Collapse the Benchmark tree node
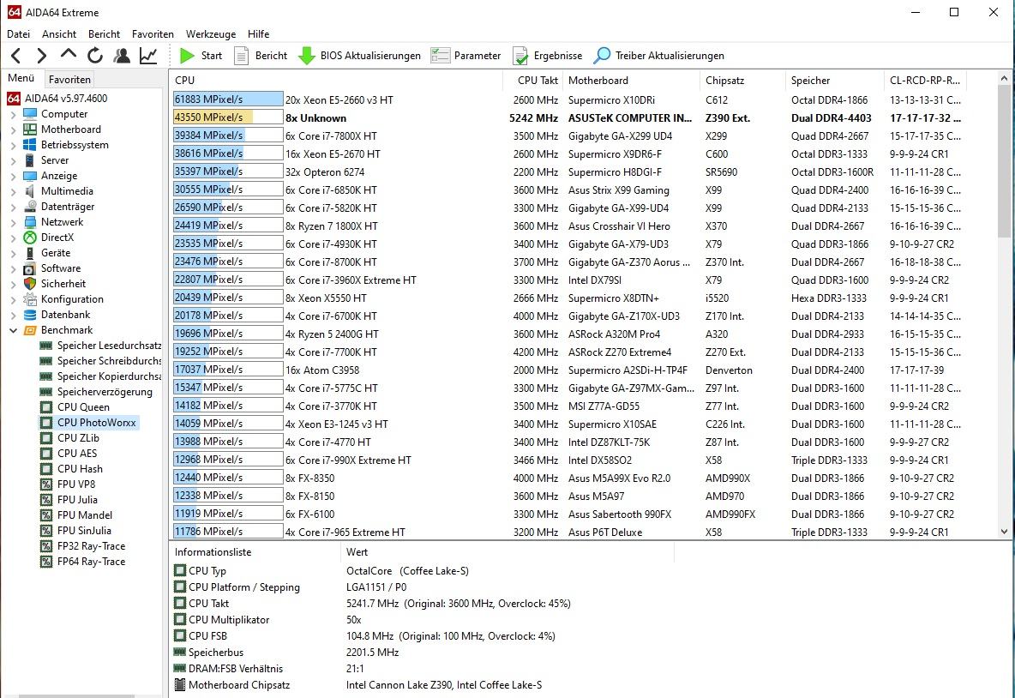Image resolution: width=1015 pixels, height=698 pixels. 13,330
